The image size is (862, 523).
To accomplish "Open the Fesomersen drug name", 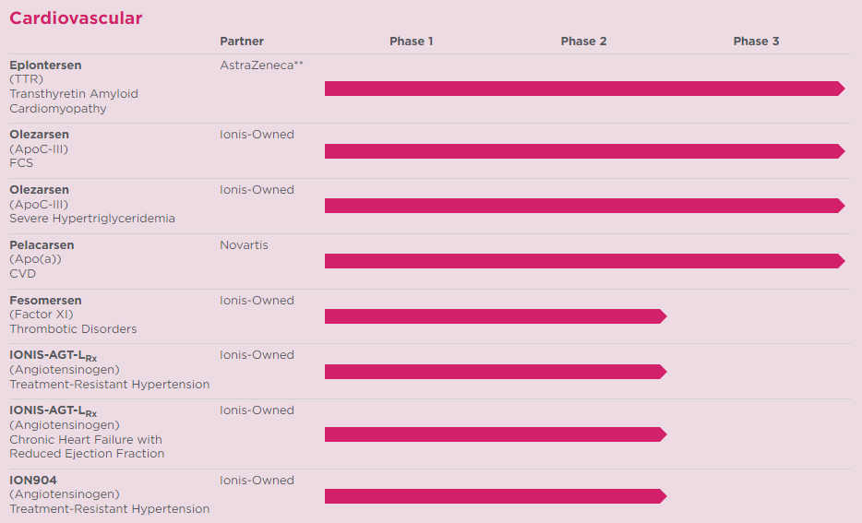I will (45, 301).
